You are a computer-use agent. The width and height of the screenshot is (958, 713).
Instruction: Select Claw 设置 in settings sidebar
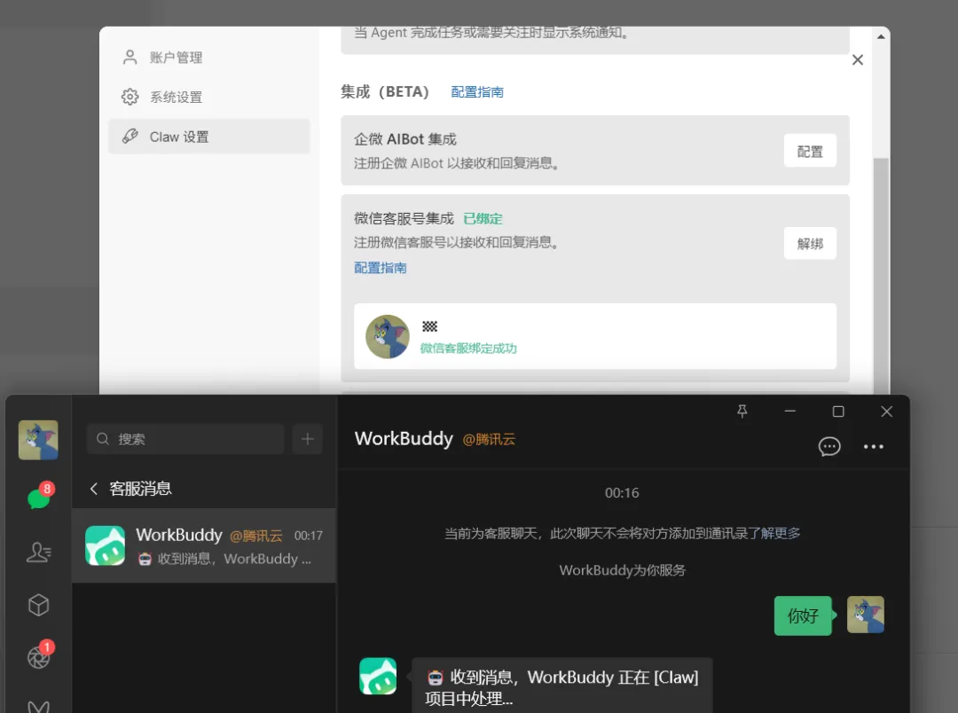(209, 137)
